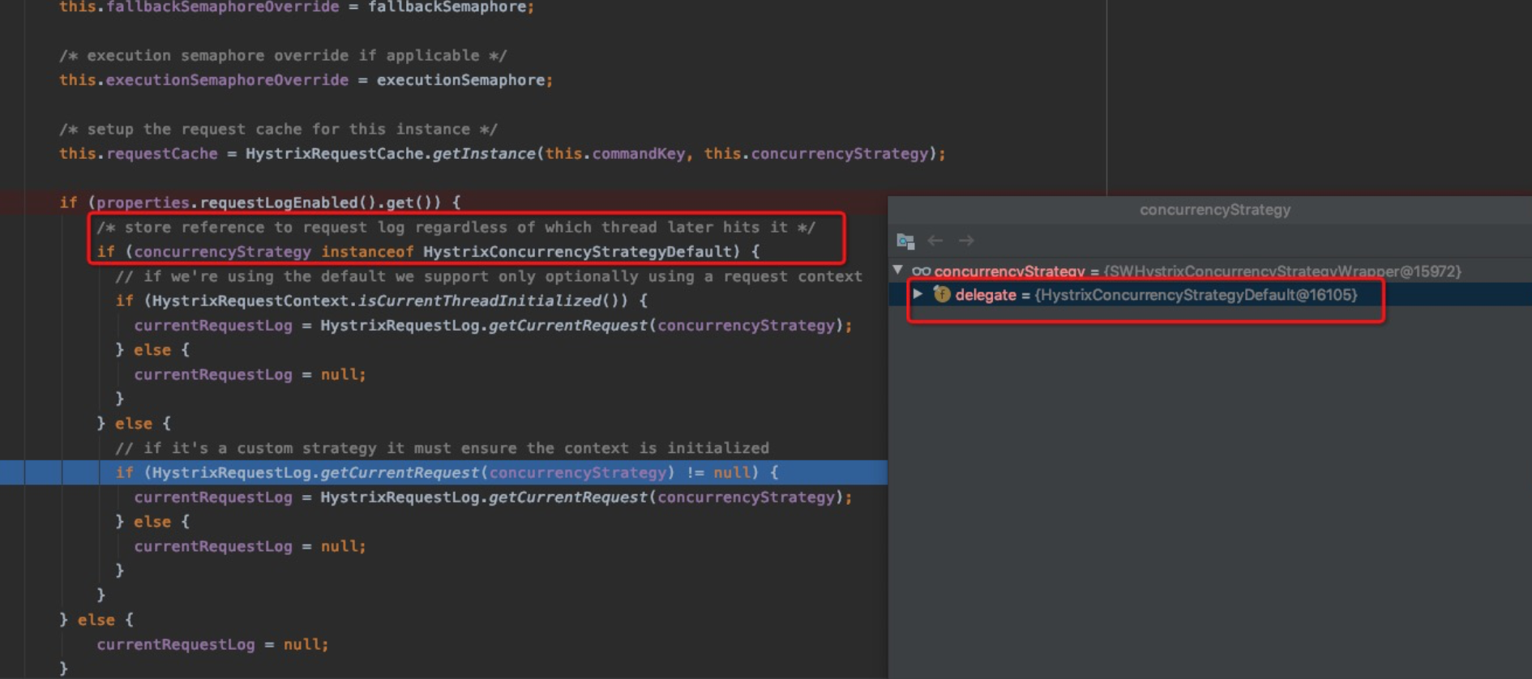Image resolution: width=1532 pixels, height=679 pixels.
Task: Click the 'if we're using the default' comment
Action: click(489, 276)
